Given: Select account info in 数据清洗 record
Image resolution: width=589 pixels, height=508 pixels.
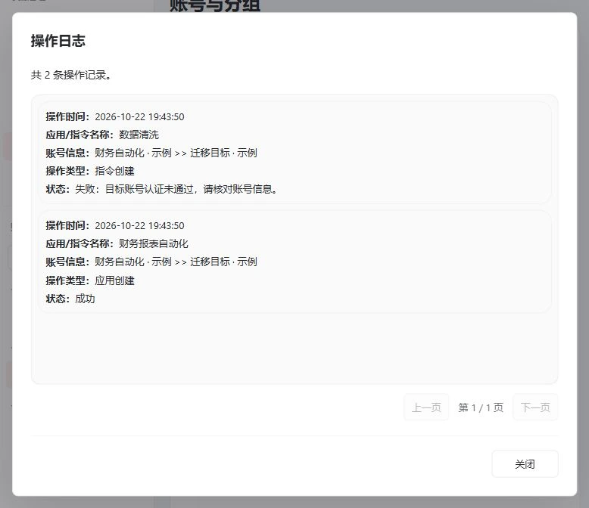Looking at the screenshot, I should pos(176,153).
